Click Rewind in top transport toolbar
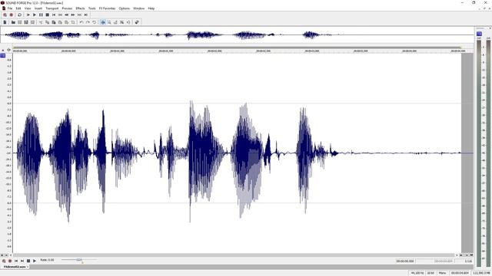 (x=67, y=15)
